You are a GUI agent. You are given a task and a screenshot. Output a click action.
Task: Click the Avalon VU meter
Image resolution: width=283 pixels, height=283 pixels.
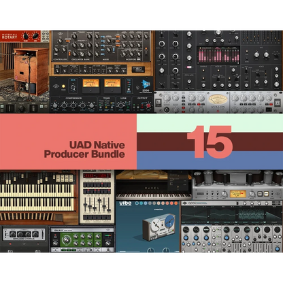coord(218,99)
